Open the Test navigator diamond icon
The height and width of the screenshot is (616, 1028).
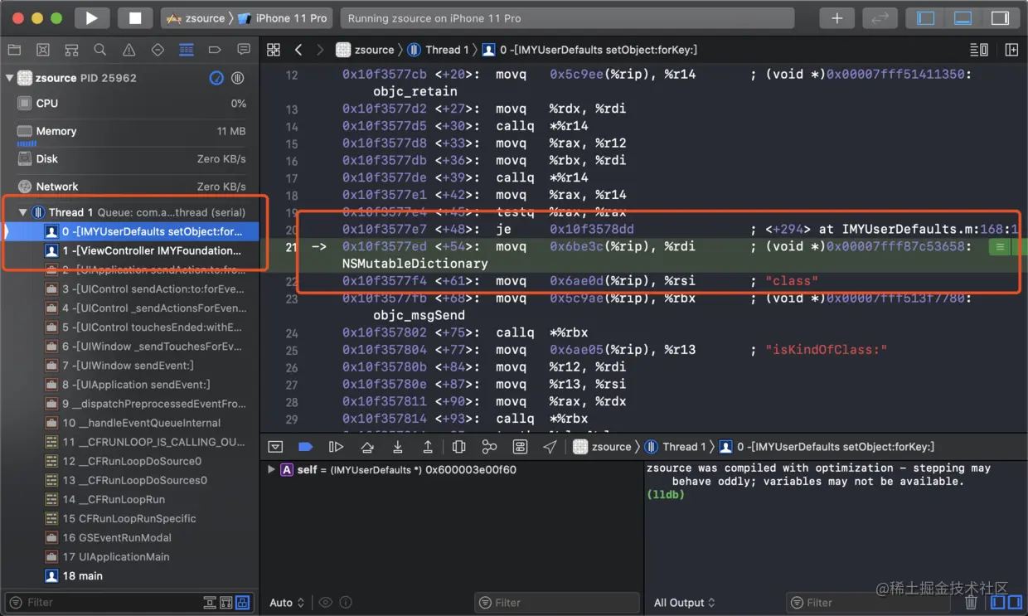click(158, 50)
